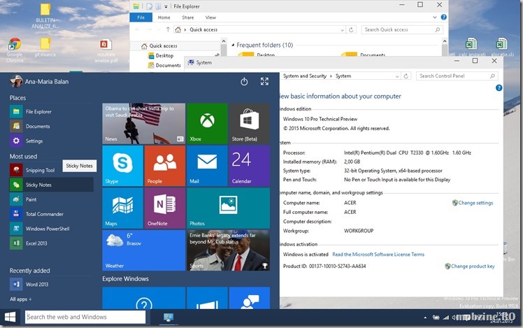523x328 pixels.
Task: Open the Store (Beta) tile
Action: pyautogui.click(x=249, y=124)
